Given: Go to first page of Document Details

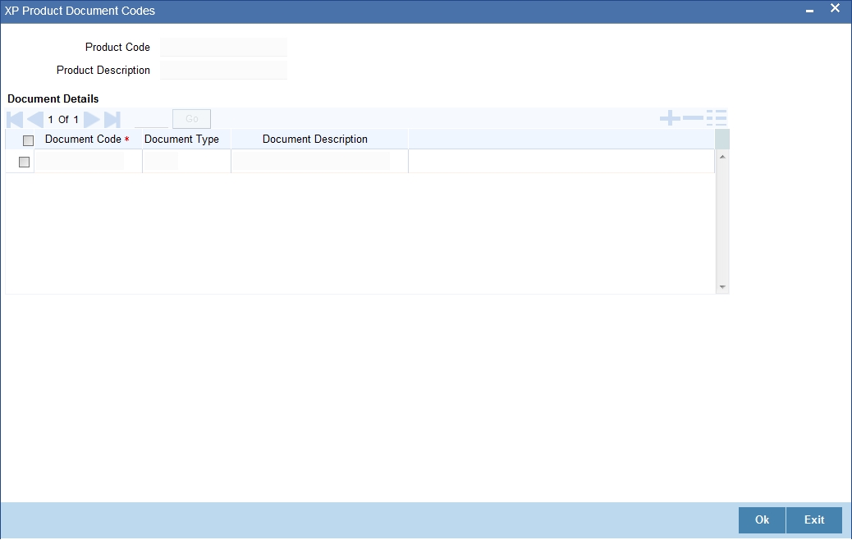Looking at the screenshot, I should coord(15,120).
